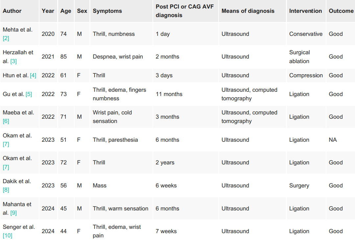Open reference [2] link for Mehta et al.
This screenshot has height=242, width=355.
(6, 38)
